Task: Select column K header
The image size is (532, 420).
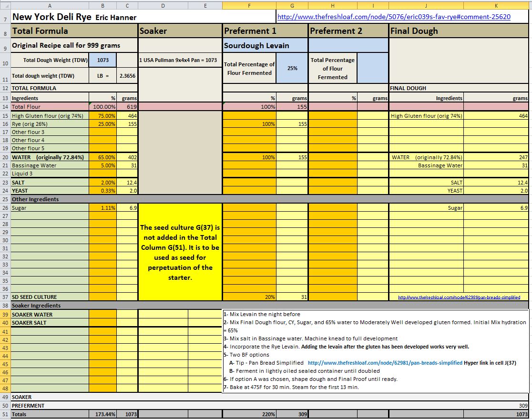Action: point(497,5)
